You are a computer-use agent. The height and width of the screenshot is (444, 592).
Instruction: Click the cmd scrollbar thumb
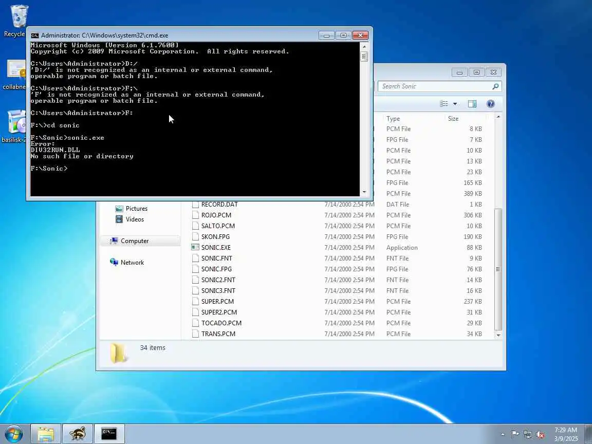(364, 57)
